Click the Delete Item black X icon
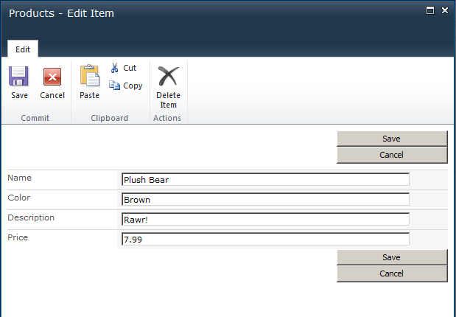The width and height of the screenshot is (456, 317). point(169,76)
